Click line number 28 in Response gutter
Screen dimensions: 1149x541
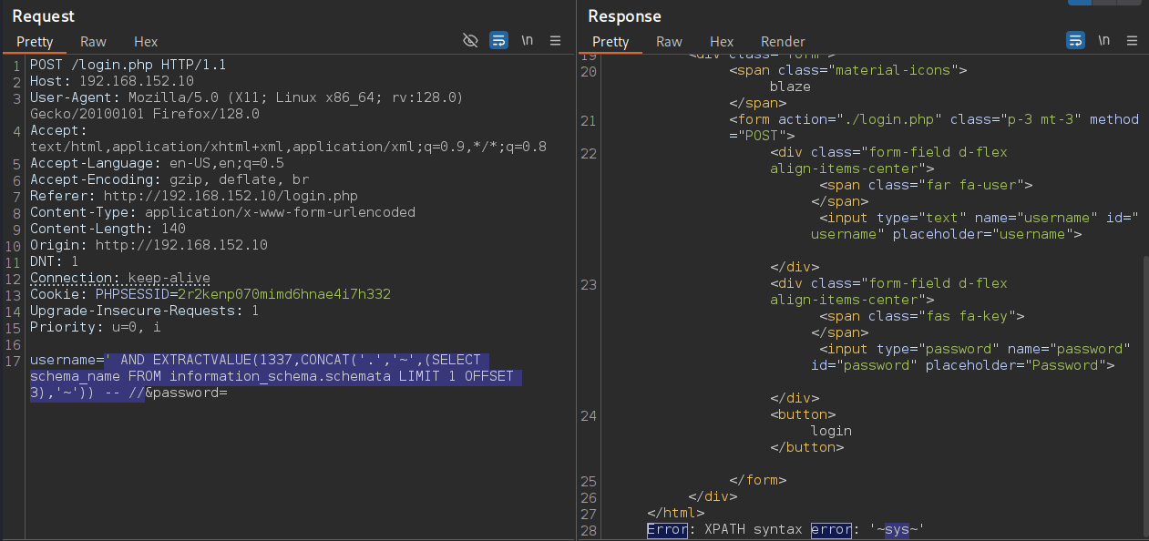pyautogui.click(x=588, y=529)
